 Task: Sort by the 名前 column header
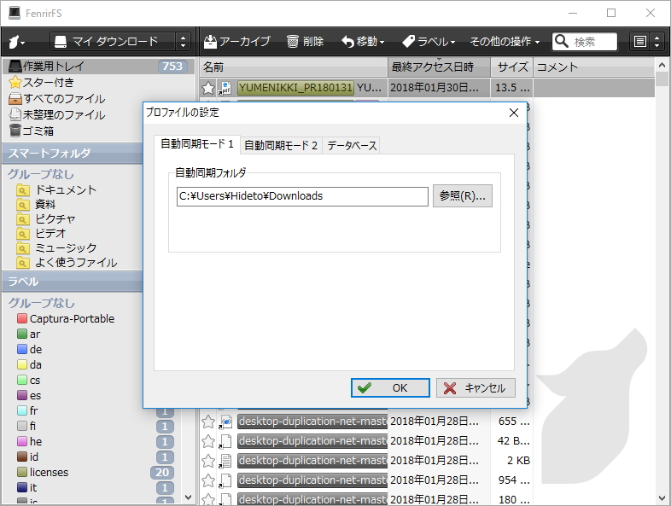[x=294, y=67]
